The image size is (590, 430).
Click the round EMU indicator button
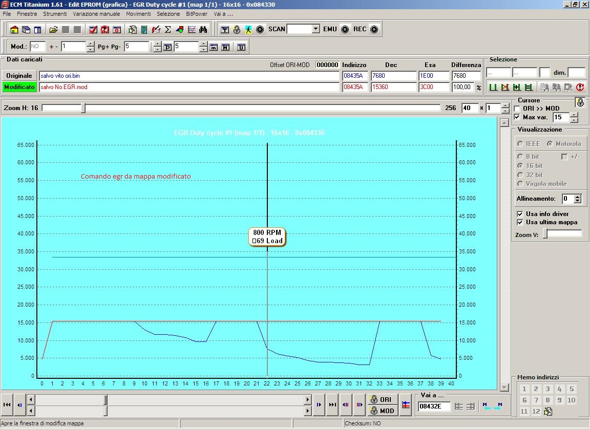pyautogui.click(x=345, y=29)
